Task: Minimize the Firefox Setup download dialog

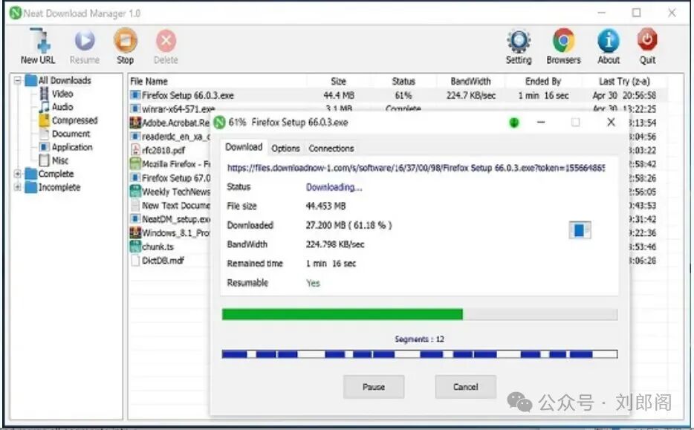Action: pyautogui.click(x=541, y=122)
